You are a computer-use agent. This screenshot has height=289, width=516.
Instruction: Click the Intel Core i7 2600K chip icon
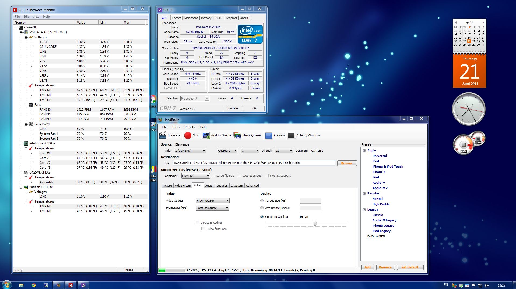tap(26, 143)
